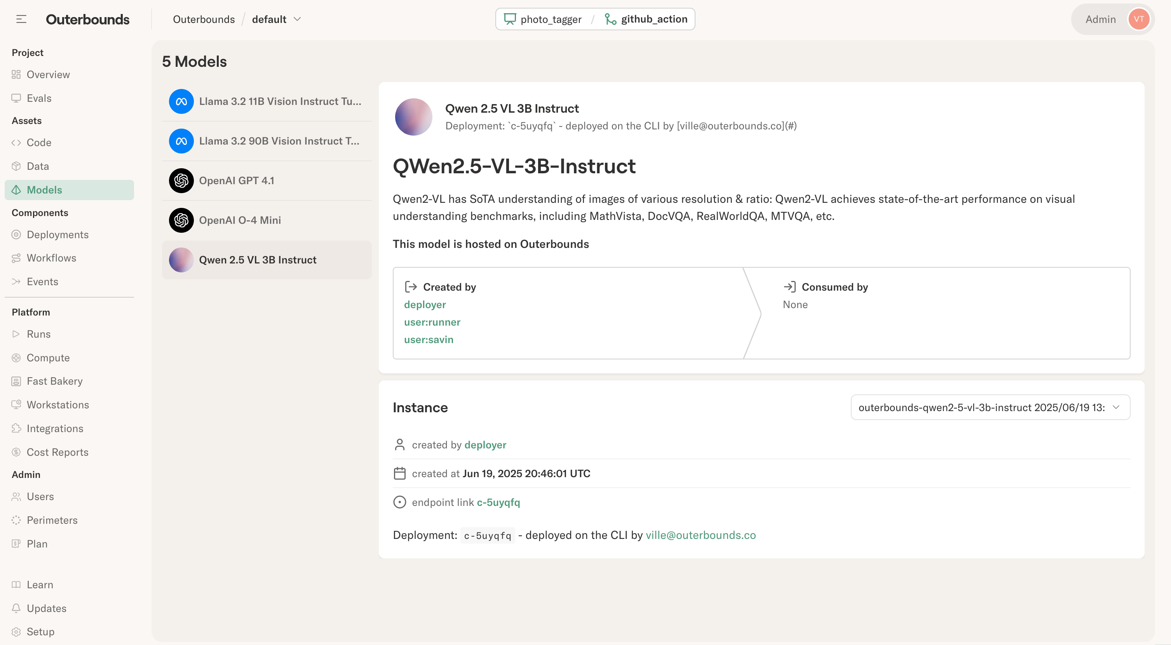Click the Outerbounds breadcrumb link
The image size is (1171, 645).
click(204, 19)
